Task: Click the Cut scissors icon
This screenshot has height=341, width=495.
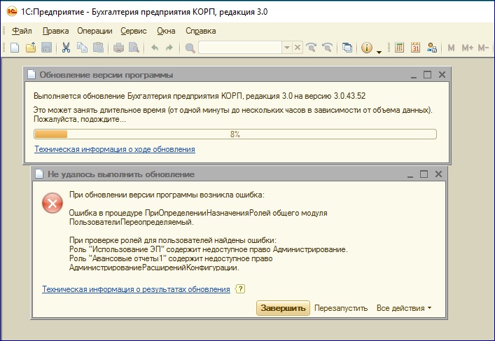Action: coord(66,48)
